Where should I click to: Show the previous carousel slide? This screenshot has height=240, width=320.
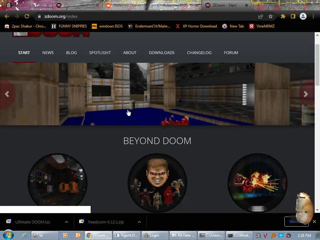pyautogui.click(x=7, y=94)
